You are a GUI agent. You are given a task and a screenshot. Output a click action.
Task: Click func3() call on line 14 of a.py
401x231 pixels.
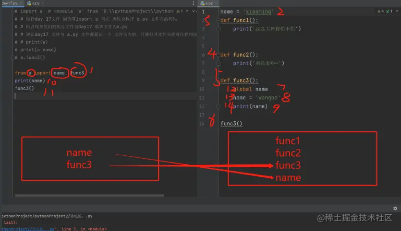pyautogui.click(x=231, y=124)
